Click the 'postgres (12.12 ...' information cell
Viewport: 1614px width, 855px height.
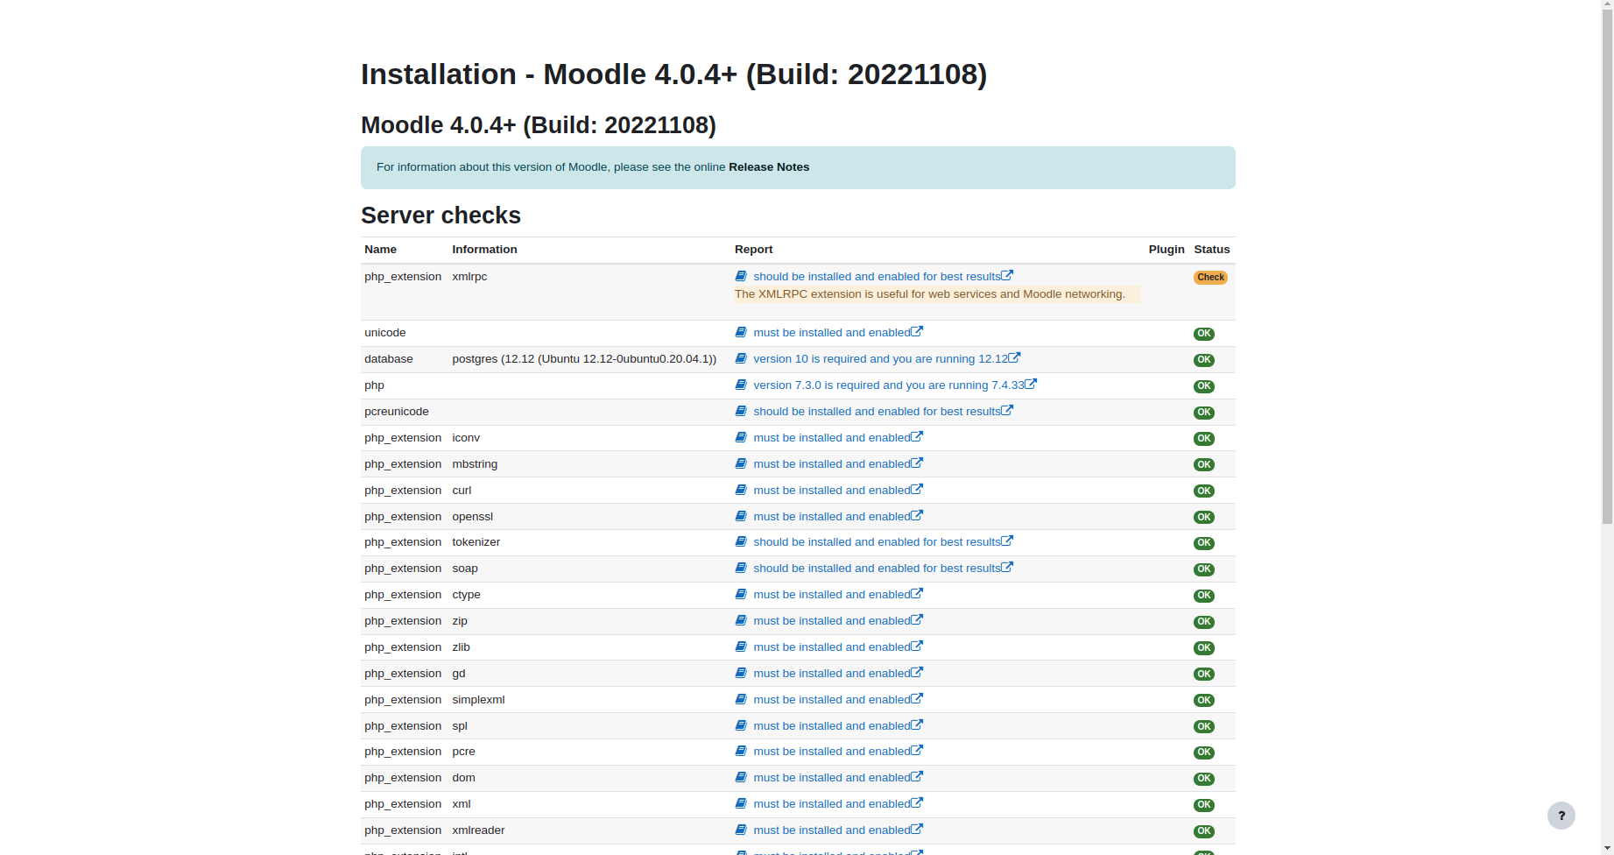pyautogui.click(x=584, y=359)
